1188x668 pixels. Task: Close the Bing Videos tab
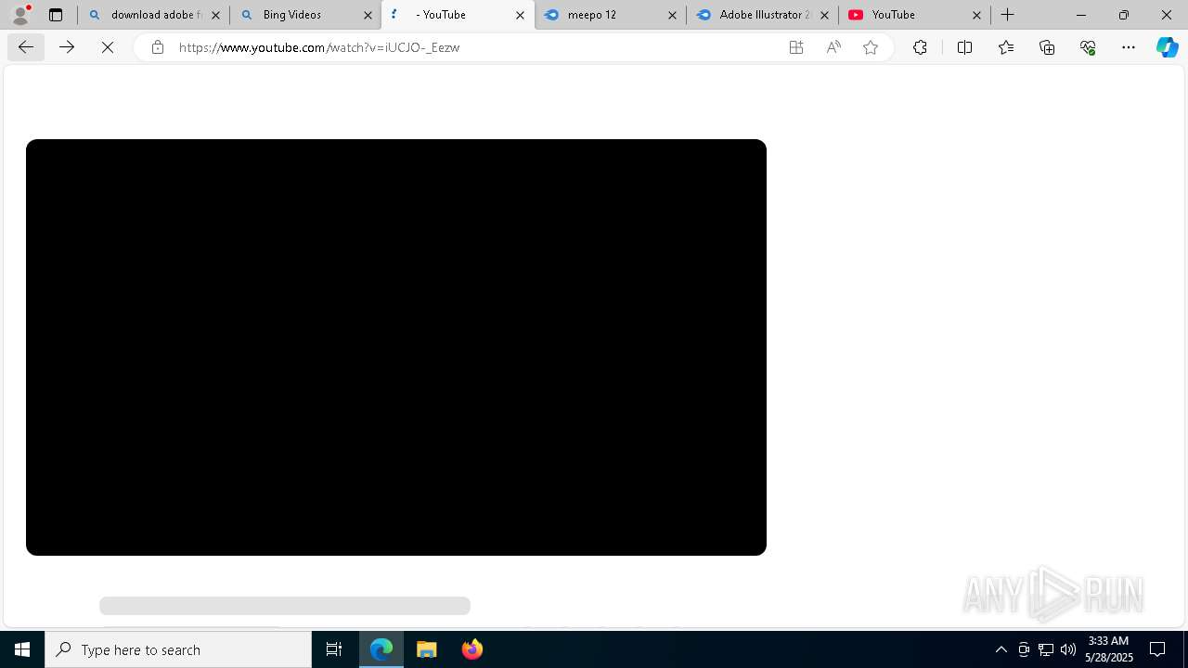pos(368,15)
